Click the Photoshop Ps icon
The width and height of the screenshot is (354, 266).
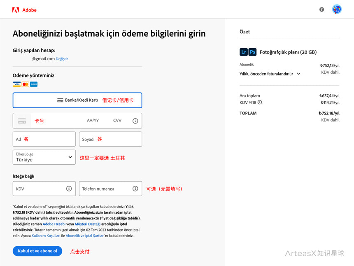pyautogui.click(x=252, y=52)
